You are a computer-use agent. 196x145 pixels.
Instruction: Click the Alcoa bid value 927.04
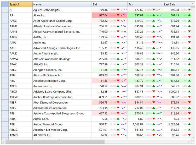103,15
